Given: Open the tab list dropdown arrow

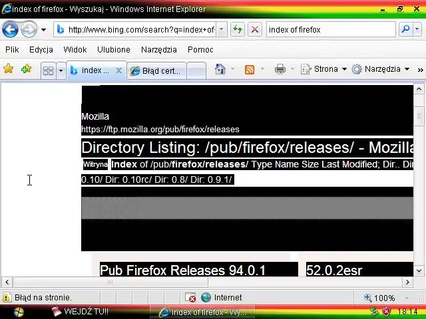Looking at the screenshot, I should click(x=61, y=71).
